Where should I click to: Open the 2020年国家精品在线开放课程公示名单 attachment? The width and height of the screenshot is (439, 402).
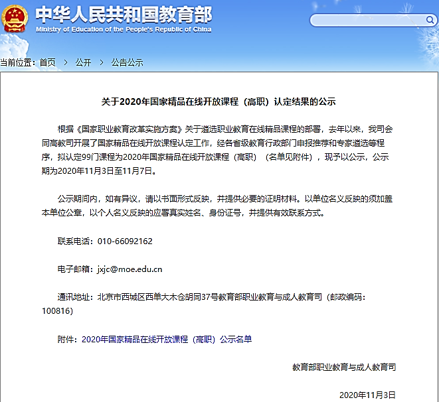(x=167, y=340)
